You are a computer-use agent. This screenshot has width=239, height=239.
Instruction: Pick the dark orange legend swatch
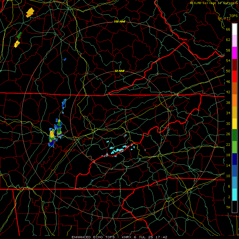point(234,88)
